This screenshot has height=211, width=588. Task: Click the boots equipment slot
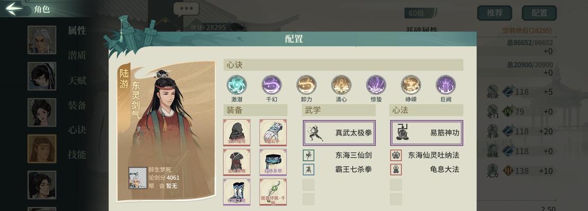point(237,191)
